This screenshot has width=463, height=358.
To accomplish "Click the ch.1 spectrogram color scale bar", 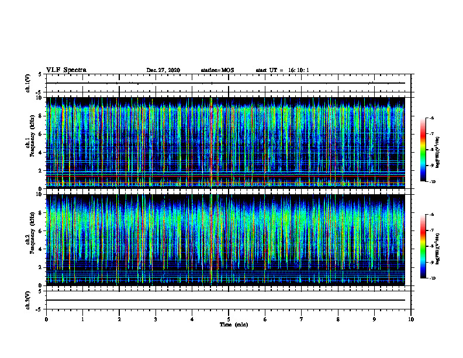I will (423, 150).
